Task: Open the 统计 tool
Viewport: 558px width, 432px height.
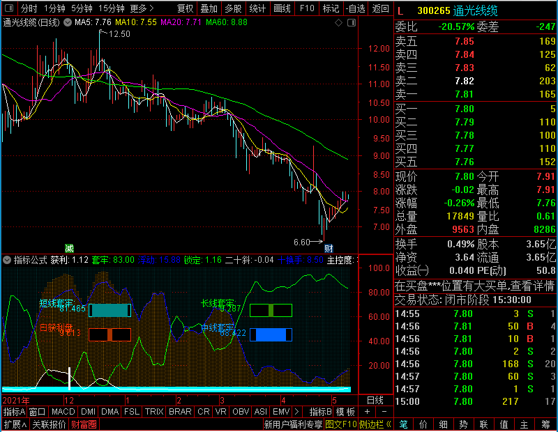Action: pyautogui.click(x=257, y=8)
